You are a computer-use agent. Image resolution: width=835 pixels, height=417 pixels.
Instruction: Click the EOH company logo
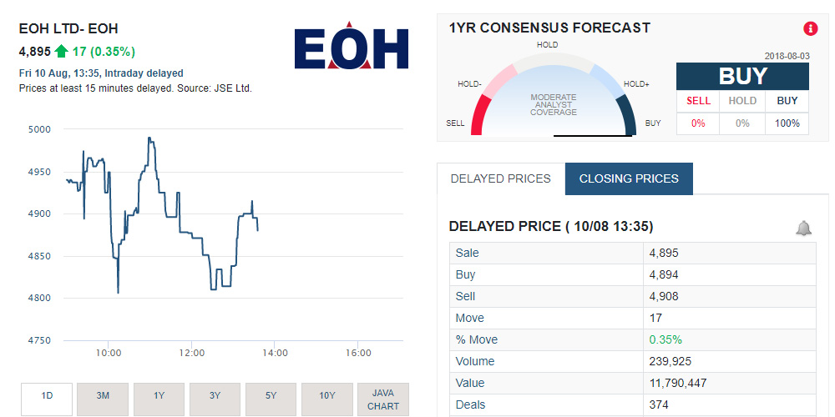pos(351,48)
